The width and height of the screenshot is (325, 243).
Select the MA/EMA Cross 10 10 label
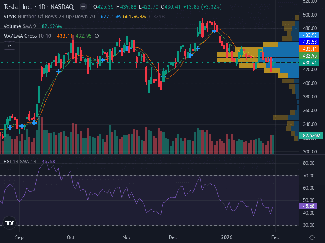(27, 36)
